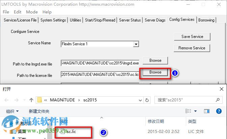
Task: Select the Config Services tab
Action: click(x=182, y=19)
